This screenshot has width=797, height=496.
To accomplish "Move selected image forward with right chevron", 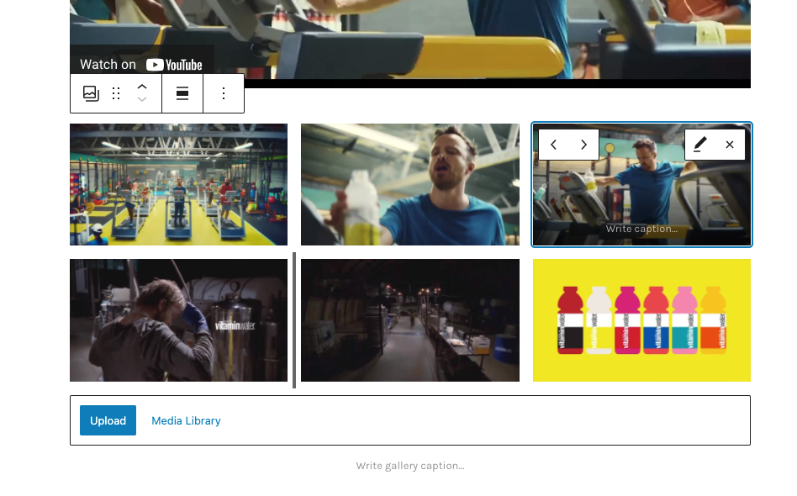I will pos(583,145).
